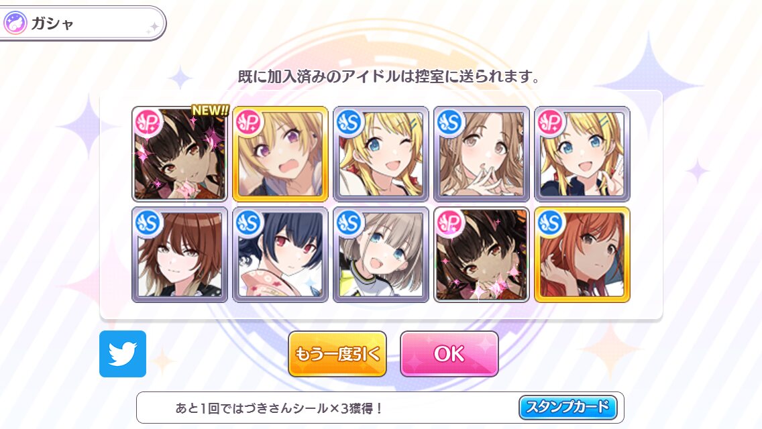762x429 pixels.
Task: Select the dark-blue-haired kimono idol card
Action: (x=280, y=255)
